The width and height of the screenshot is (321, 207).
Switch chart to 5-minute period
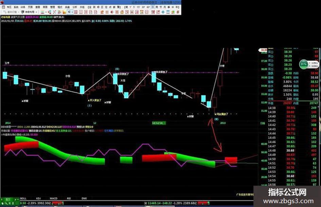tap(134, 7)
